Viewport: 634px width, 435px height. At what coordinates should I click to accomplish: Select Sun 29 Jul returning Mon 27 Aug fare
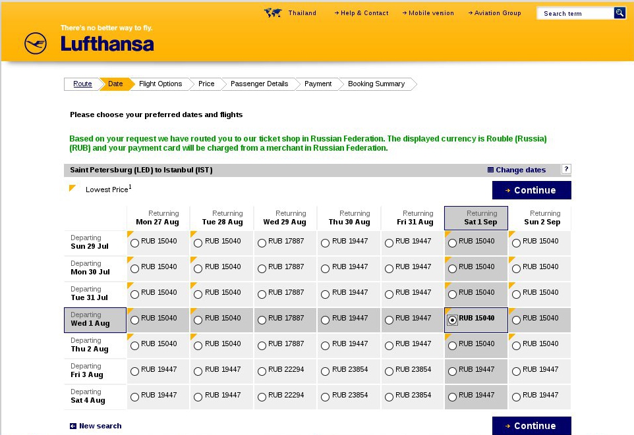click(134, 243)
